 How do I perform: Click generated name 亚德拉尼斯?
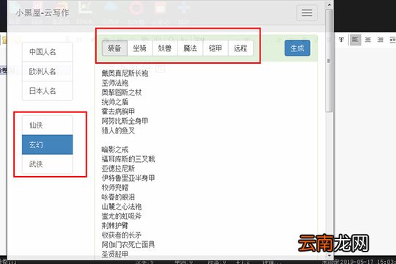click(118, 169)
